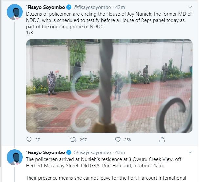Open 'Fisayo Soyombo name in second tweet
This screenshot has height=182, width=200.
tap(45, 152)
